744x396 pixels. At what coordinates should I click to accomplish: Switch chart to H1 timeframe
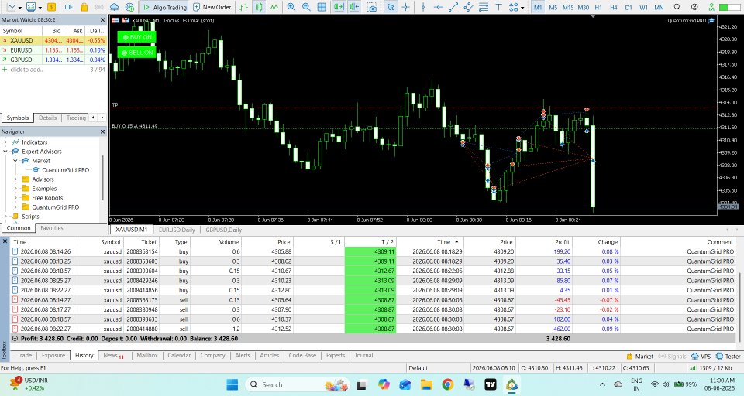pos(598,7)
